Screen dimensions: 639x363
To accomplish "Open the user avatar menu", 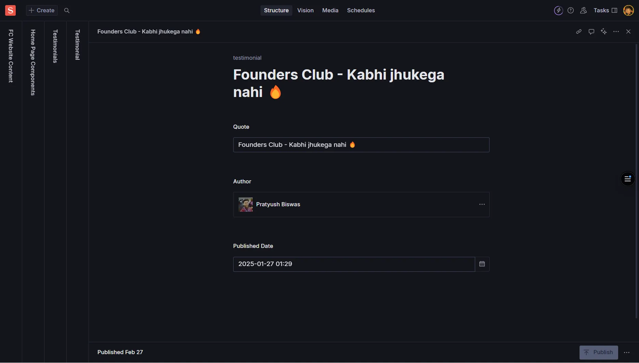I will [628, 11].
